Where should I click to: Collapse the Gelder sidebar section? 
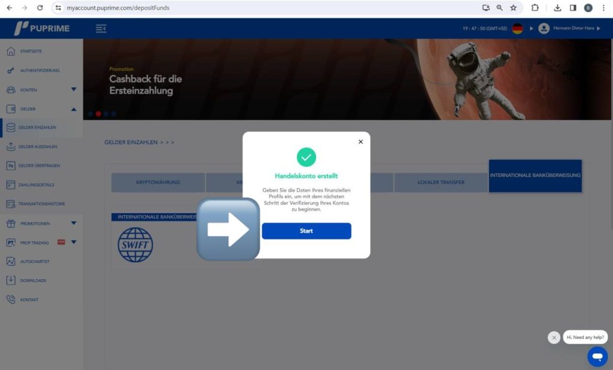point(74,109)
